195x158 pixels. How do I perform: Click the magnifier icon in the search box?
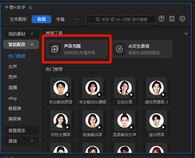tap(97, 19)
